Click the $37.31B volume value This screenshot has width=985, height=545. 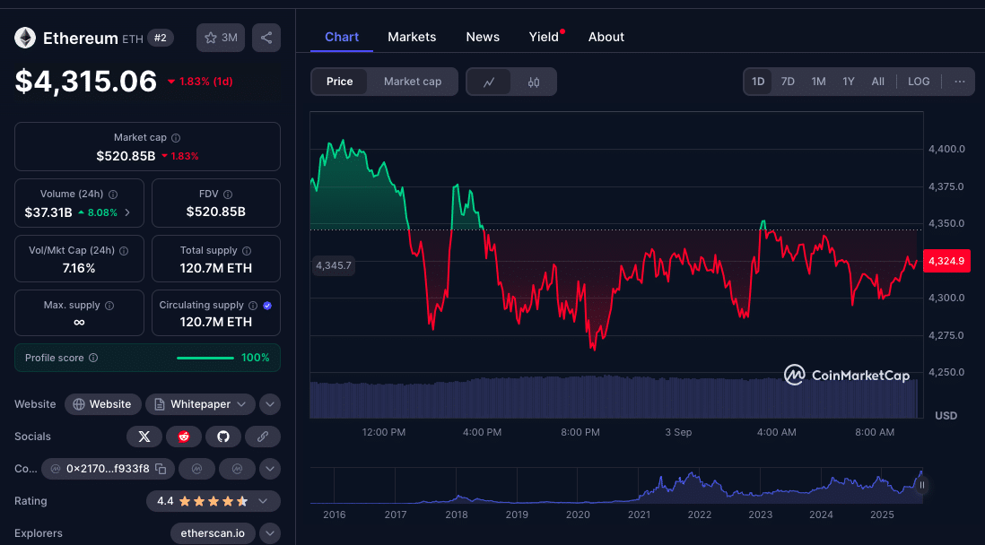[x=48, y=212]
